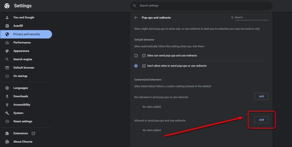Click the You and Google person icon
Screen dimensions: 292x147
(x=7, y=17)
